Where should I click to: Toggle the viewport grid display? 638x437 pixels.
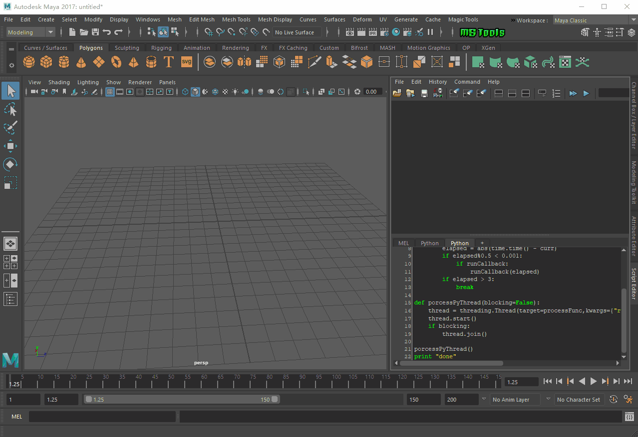[x=110, y=92]
